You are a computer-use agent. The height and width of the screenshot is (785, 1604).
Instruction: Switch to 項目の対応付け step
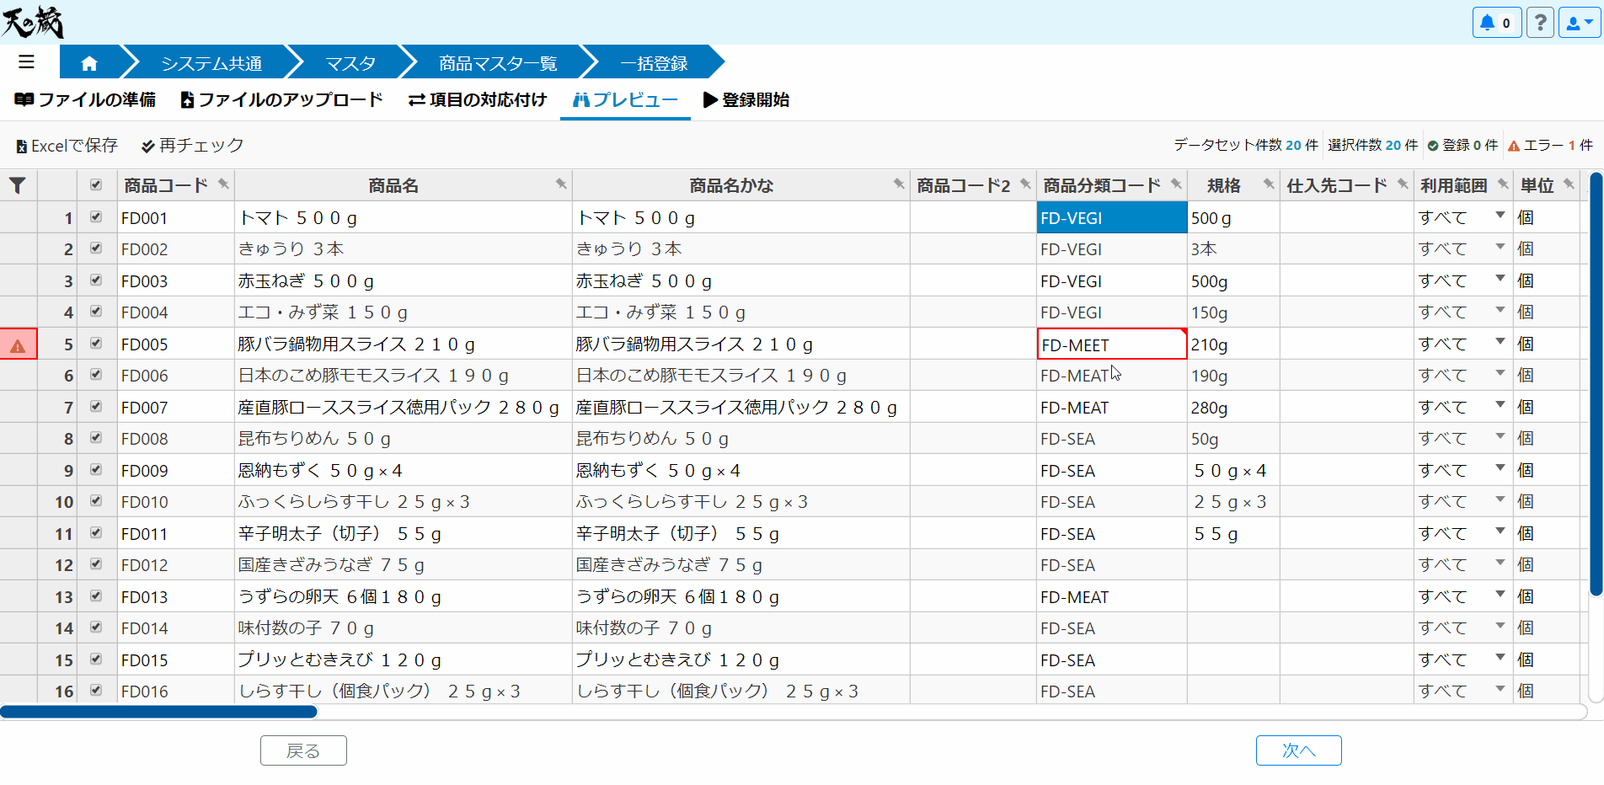click(x=478, y=100)
